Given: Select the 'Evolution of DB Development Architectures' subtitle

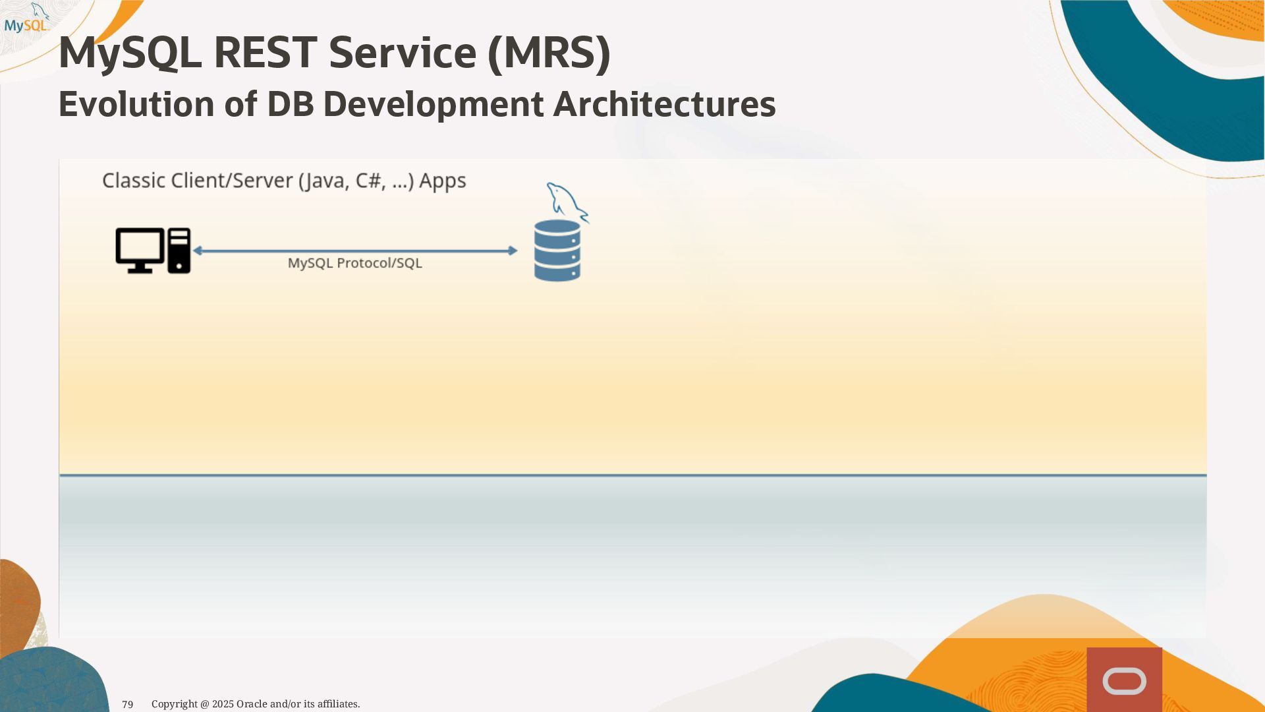Looking at the screenshot, I should pyautogui.click(x=417, y=104).
